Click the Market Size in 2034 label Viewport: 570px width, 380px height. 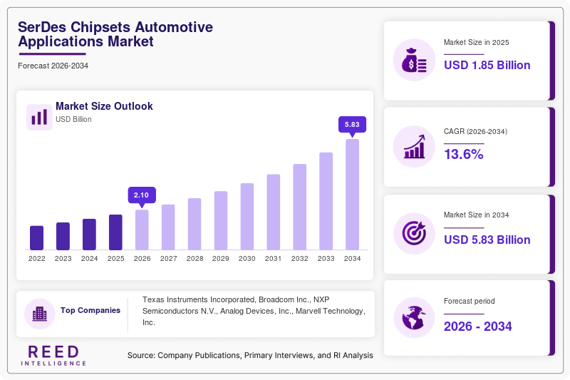(x=476, y=215)
